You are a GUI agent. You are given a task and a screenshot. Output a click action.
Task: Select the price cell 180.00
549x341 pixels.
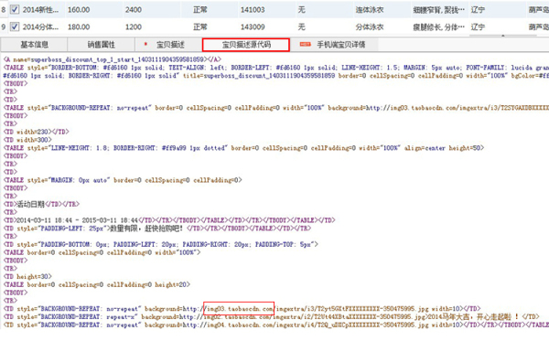point(79,27)
